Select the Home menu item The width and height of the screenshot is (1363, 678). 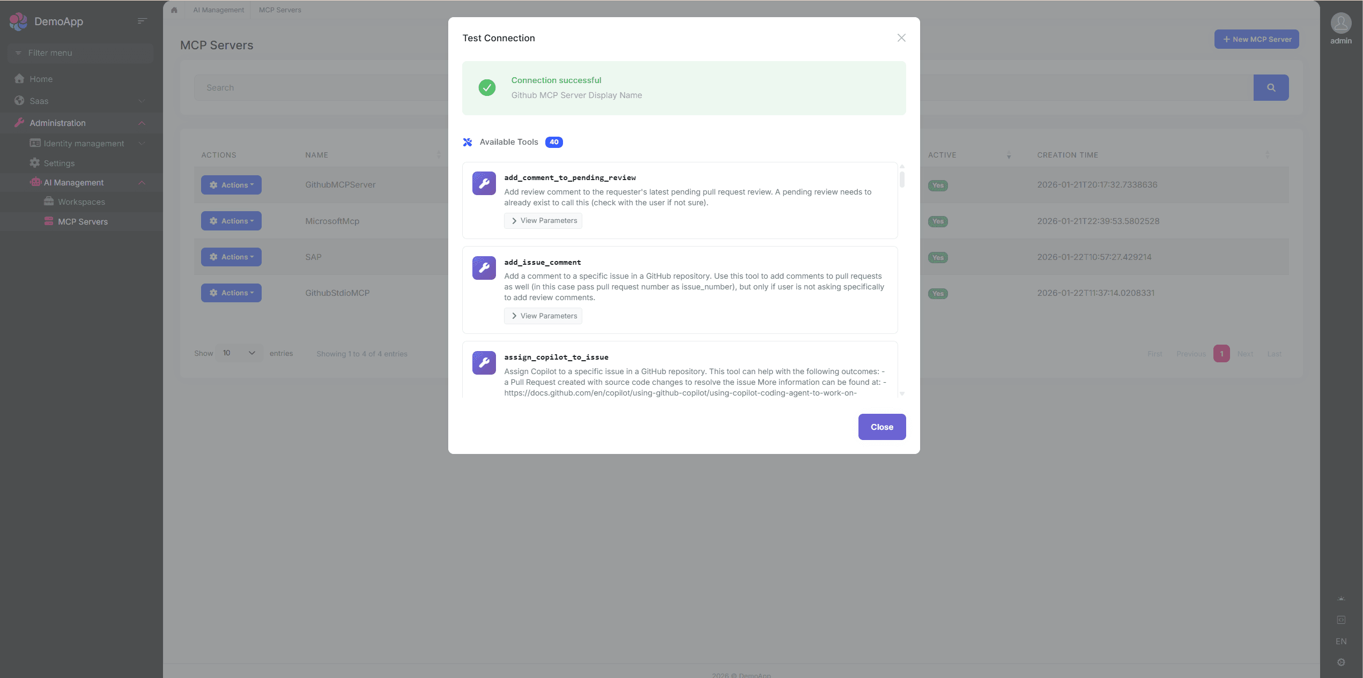(x=41, y=79)
